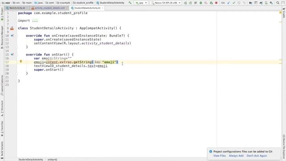Viewport: 286px width, 161px height.
Task: Collapse the onCreate function at line 10
Action: click(x=17, y=36)
